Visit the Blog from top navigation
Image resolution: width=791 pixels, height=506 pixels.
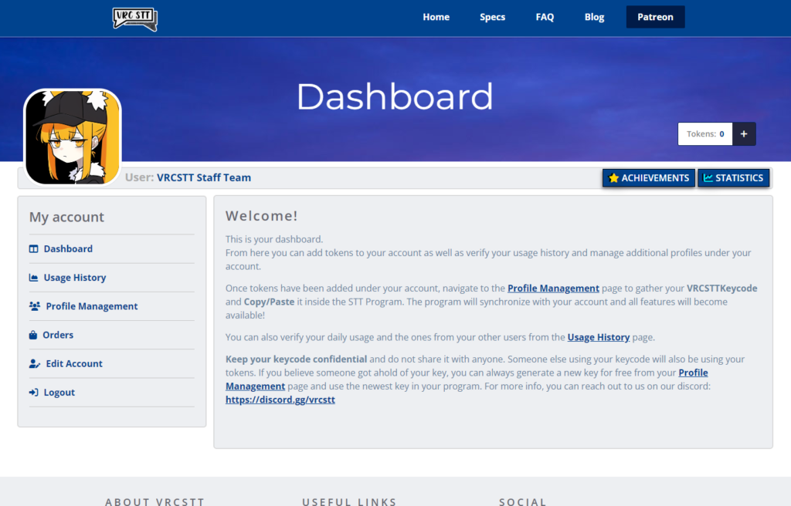tap(594, 17)
